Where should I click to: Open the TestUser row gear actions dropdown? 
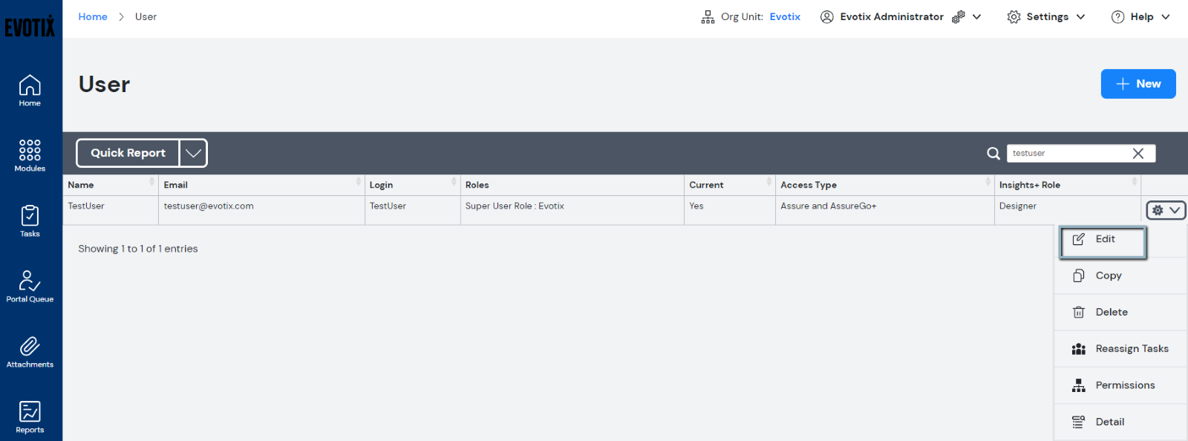tap(1166, 210)
